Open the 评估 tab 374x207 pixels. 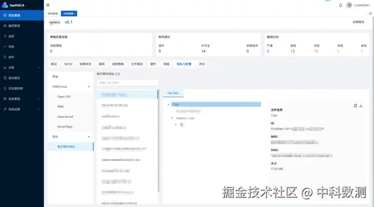click(x=202, y=64)
